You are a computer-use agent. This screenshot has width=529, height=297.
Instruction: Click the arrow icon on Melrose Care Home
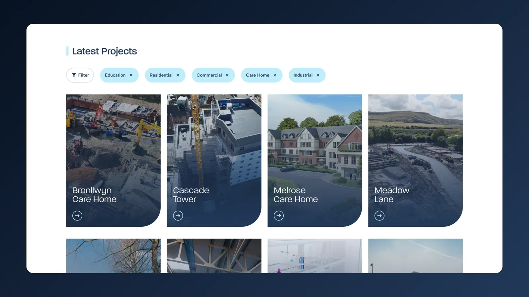[x=279, y=215]
